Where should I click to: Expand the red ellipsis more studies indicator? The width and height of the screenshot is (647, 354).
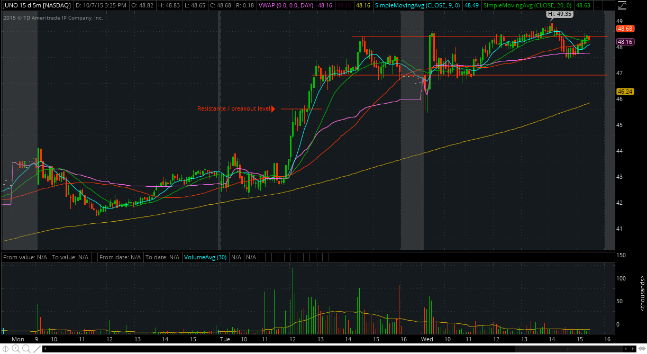pos(597,5)
